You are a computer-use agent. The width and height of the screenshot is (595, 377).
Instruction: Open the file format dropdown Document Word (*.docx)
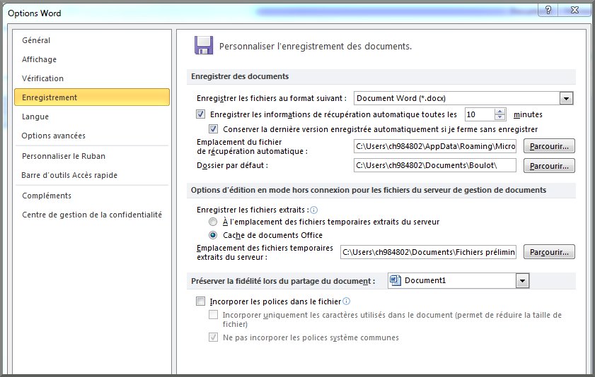566,98
